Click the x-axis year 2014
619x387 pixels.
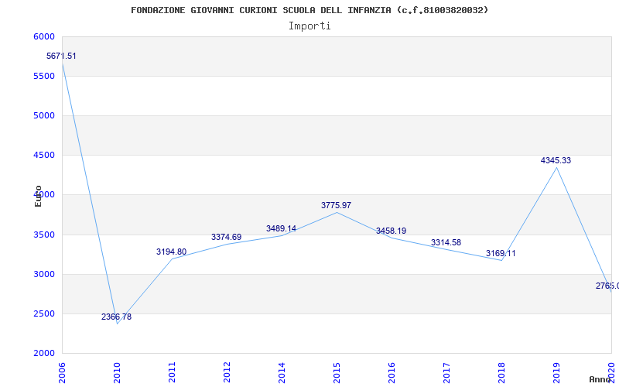coord(282,373)
